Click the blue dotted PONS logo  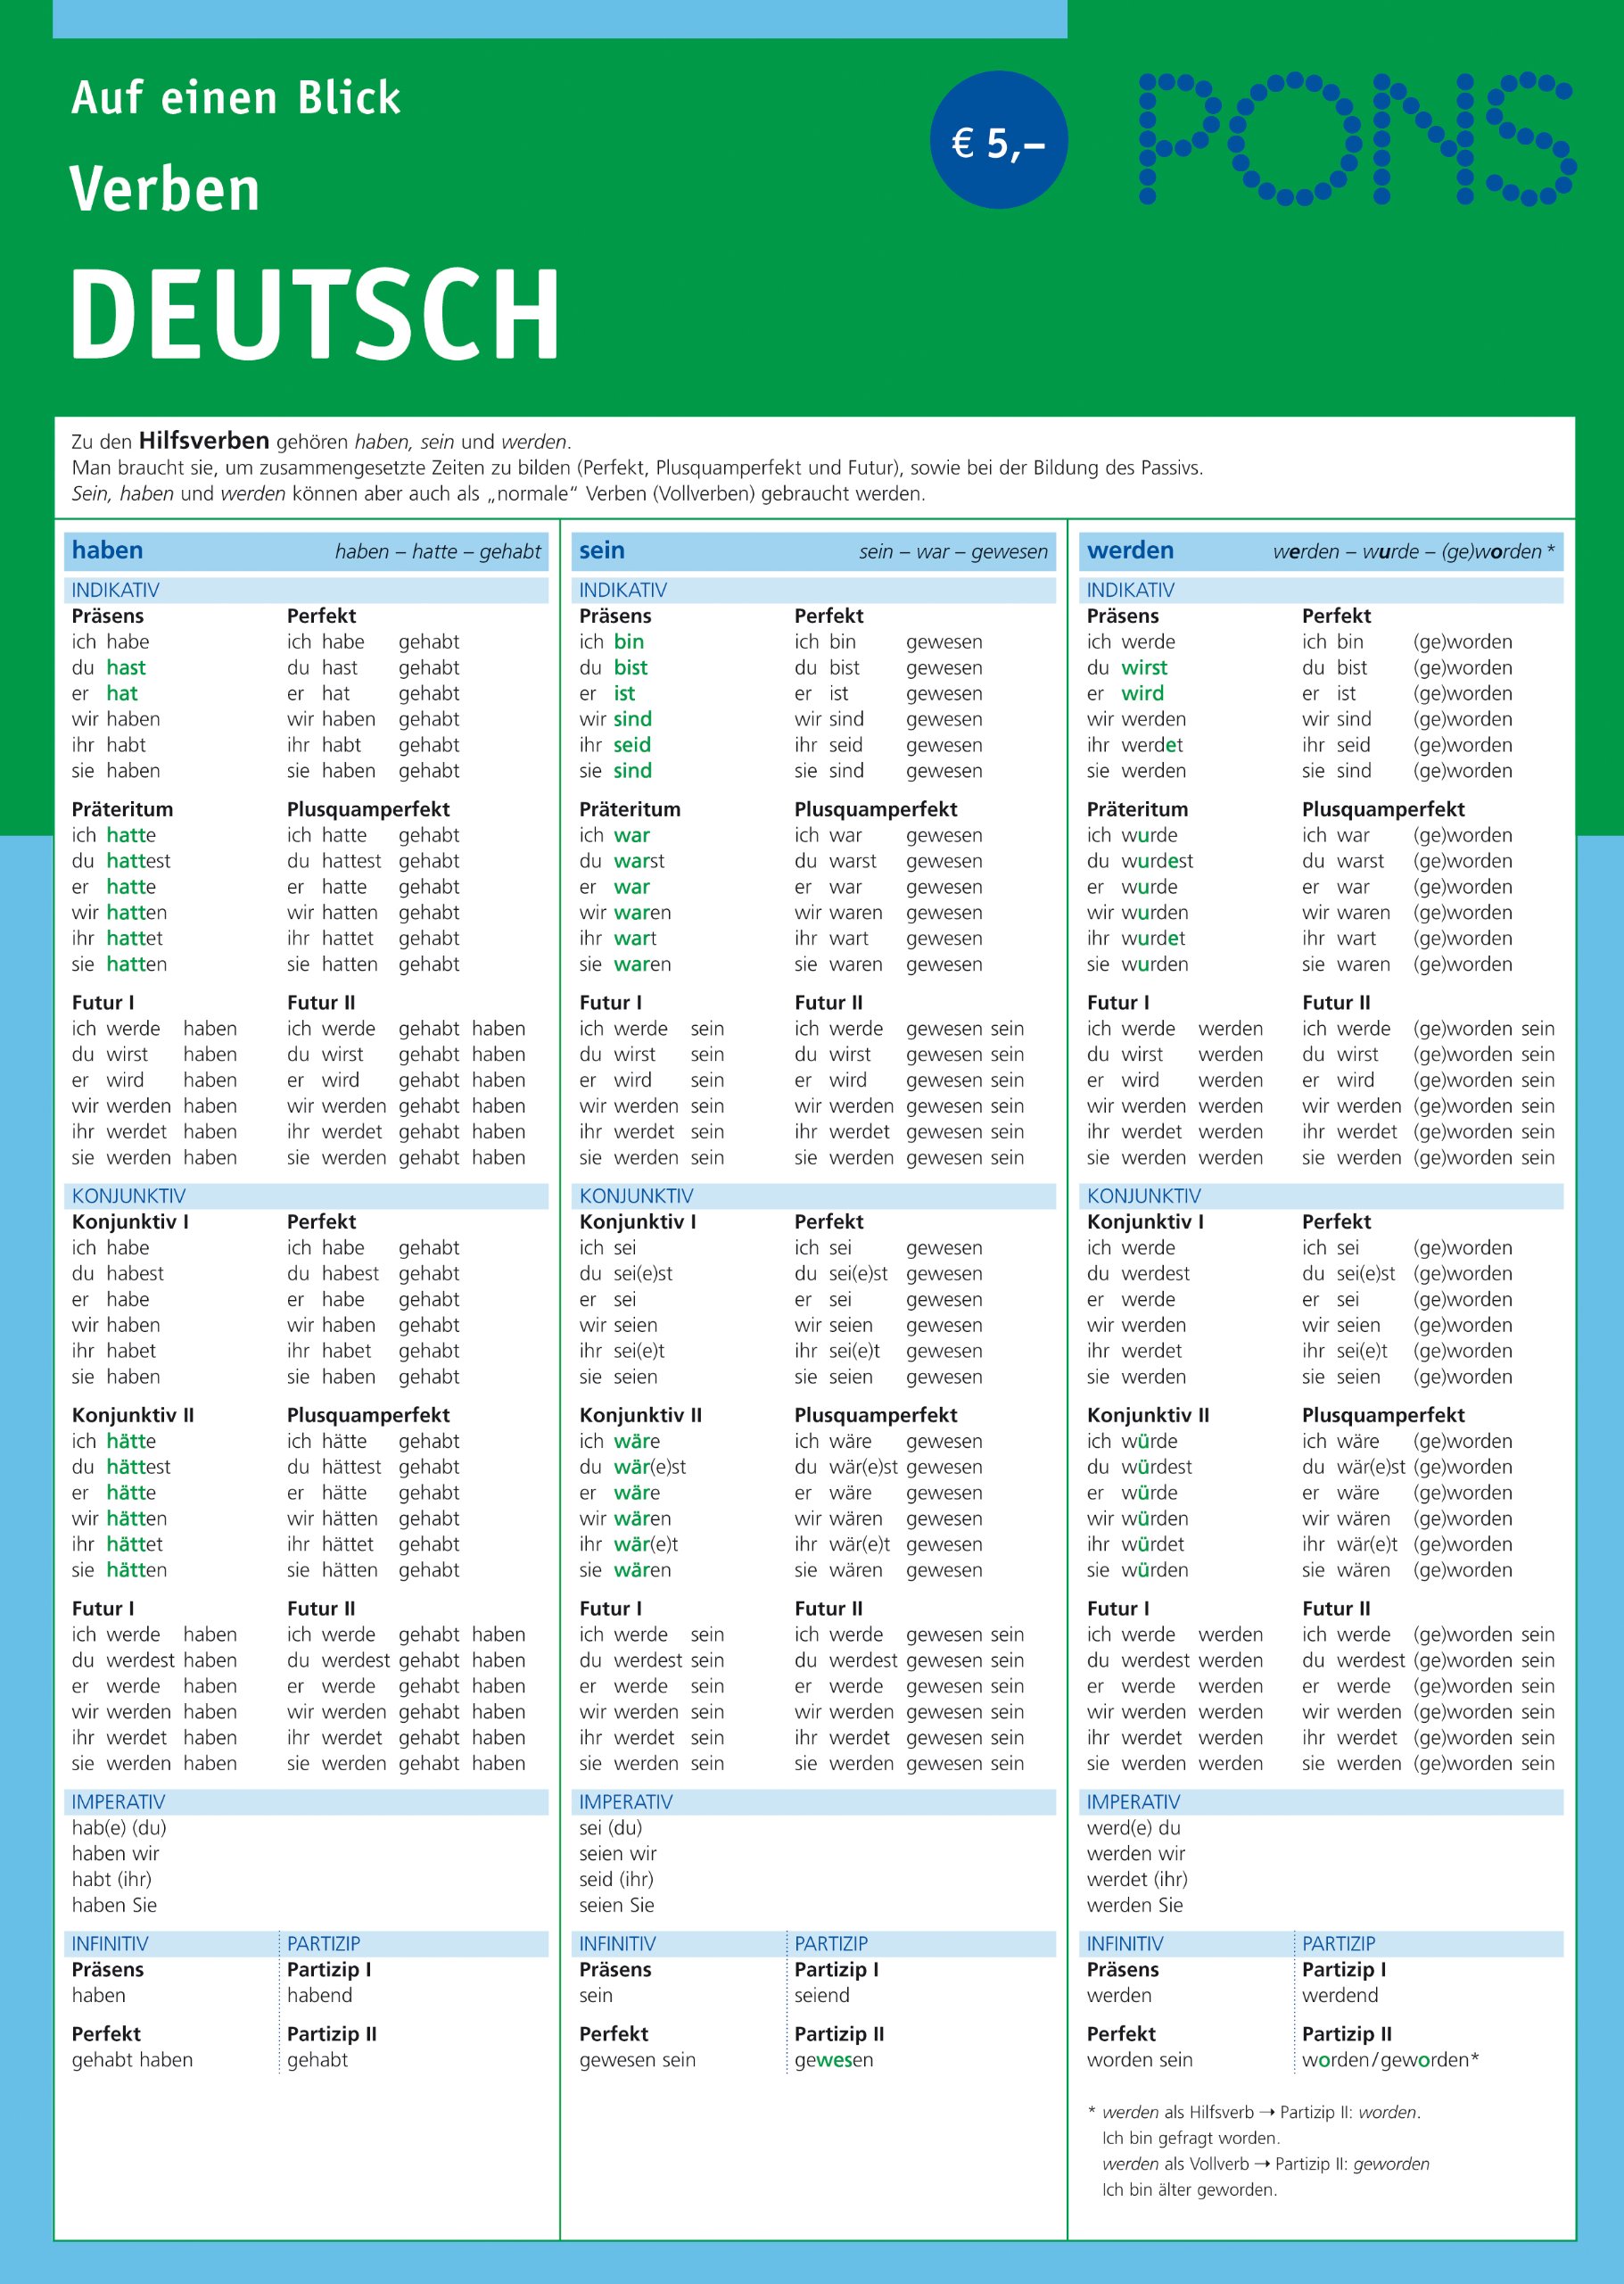(1358, 139)
